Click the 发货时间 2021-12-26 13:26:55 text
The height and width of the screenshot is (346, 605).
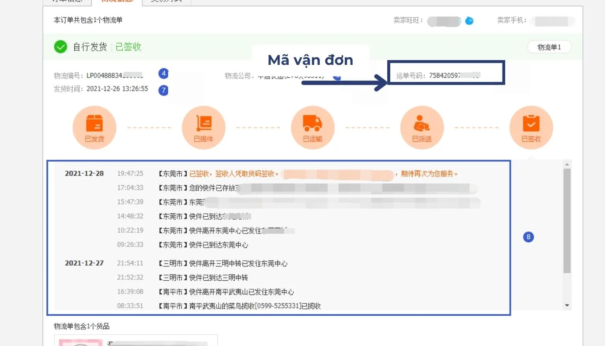tap(101, 89)
